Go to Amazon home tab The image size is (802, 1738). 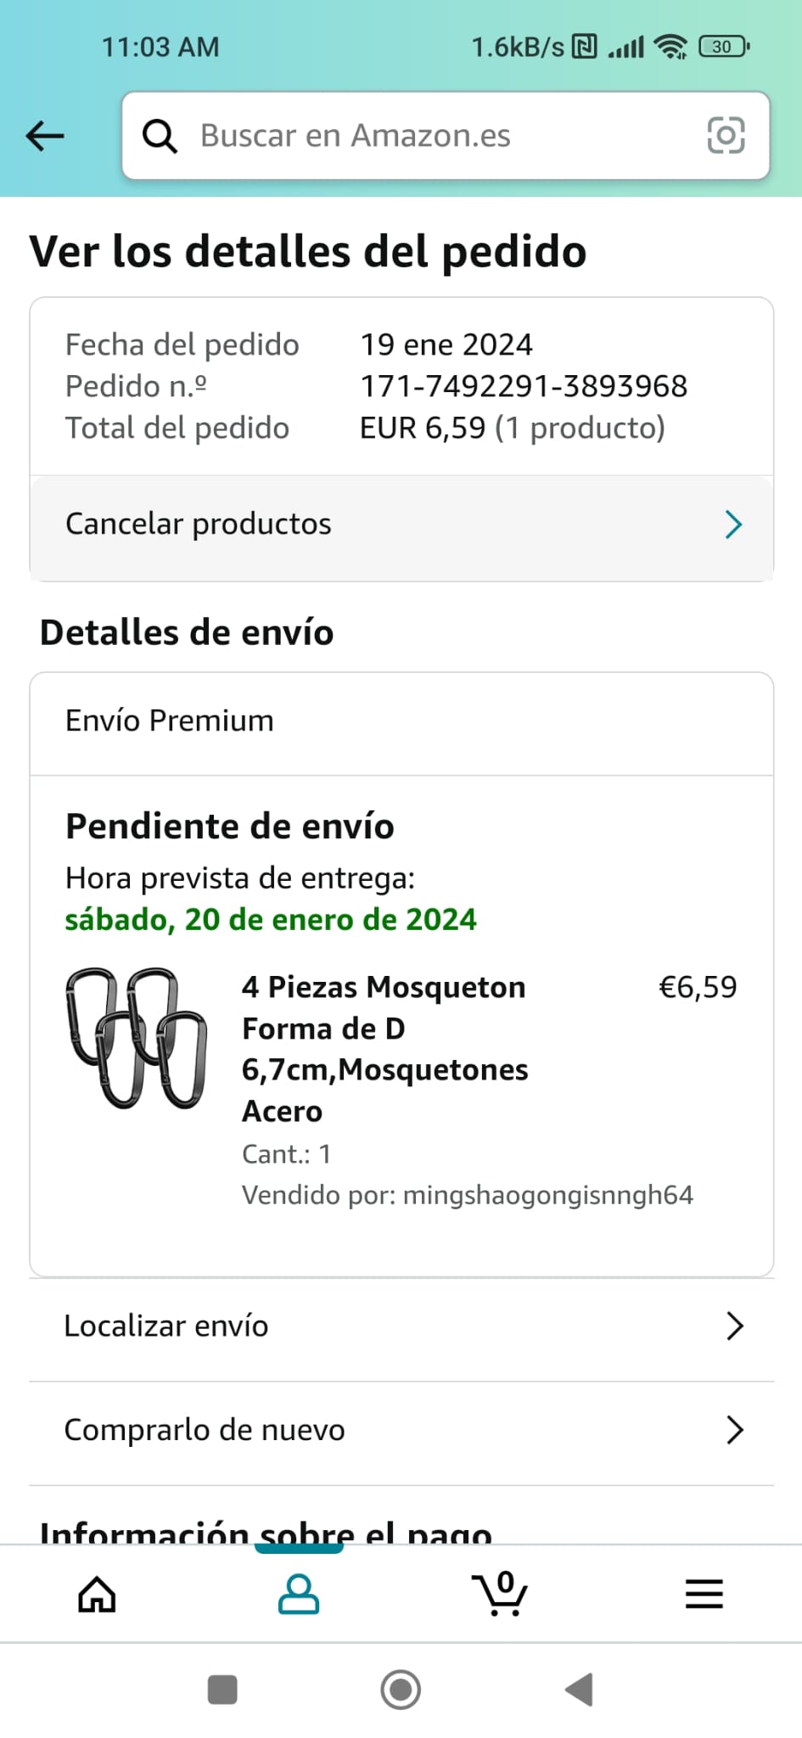tap(97, 1594)
